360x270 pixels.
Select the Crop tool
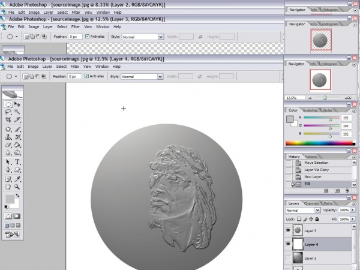[x=8, y=119]
